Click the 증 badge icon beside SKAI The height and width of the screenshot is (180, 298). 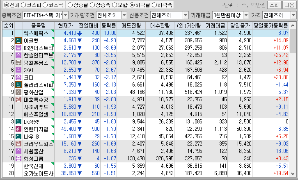18,70
